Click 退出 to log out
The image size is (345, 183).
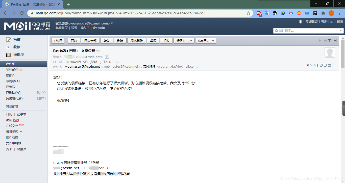tap(340, 22)
